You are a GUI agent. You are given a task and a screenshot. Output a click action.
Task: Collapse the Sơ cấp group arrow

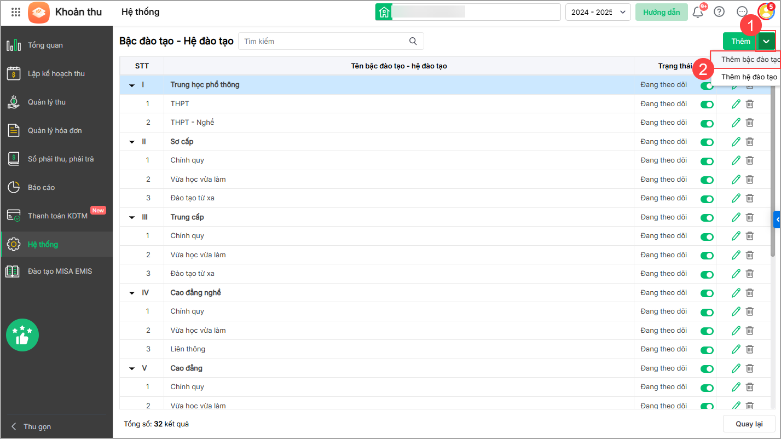tap(132, 142)
